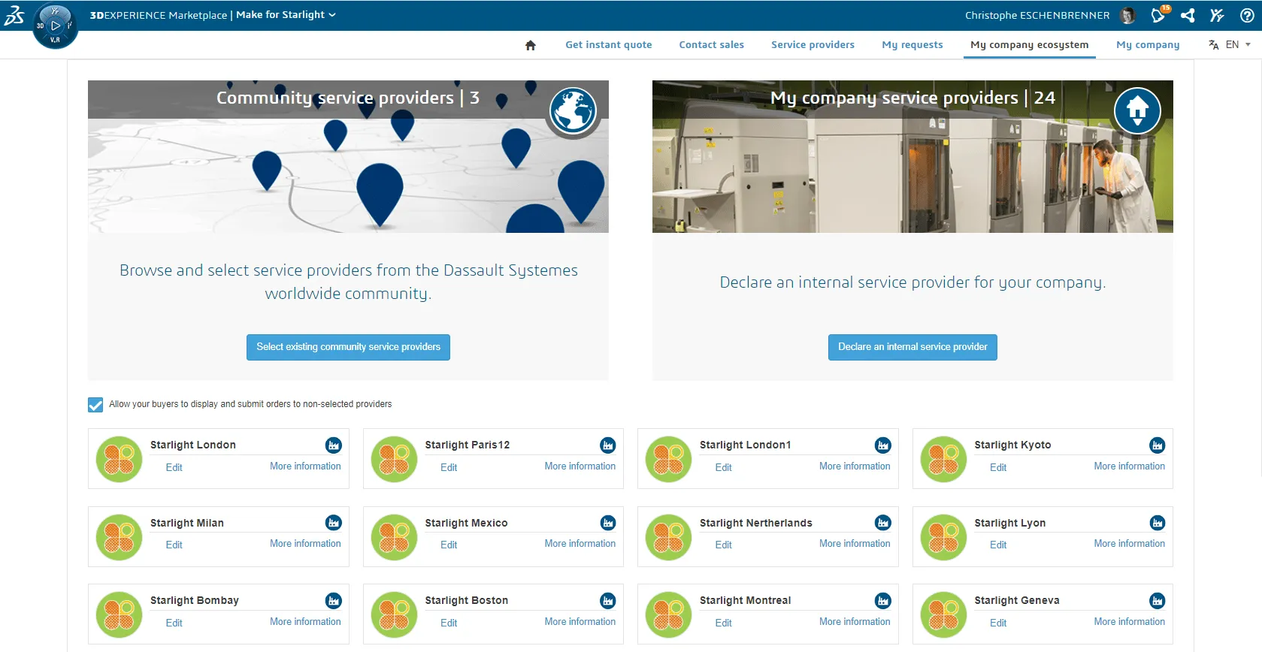The image size is (1262, 652).
Task: Click factory icon on Starlight Paris12 card
Action: tap(608, 445)
